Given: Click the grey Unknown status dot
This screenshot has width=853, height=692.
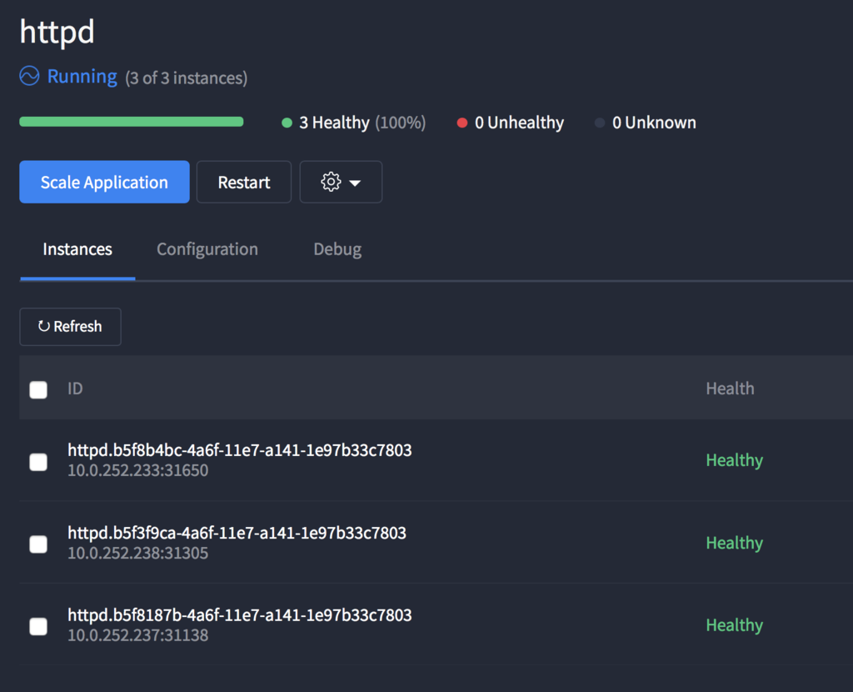Looking at the screenshot, I should [x=600, y=123].
